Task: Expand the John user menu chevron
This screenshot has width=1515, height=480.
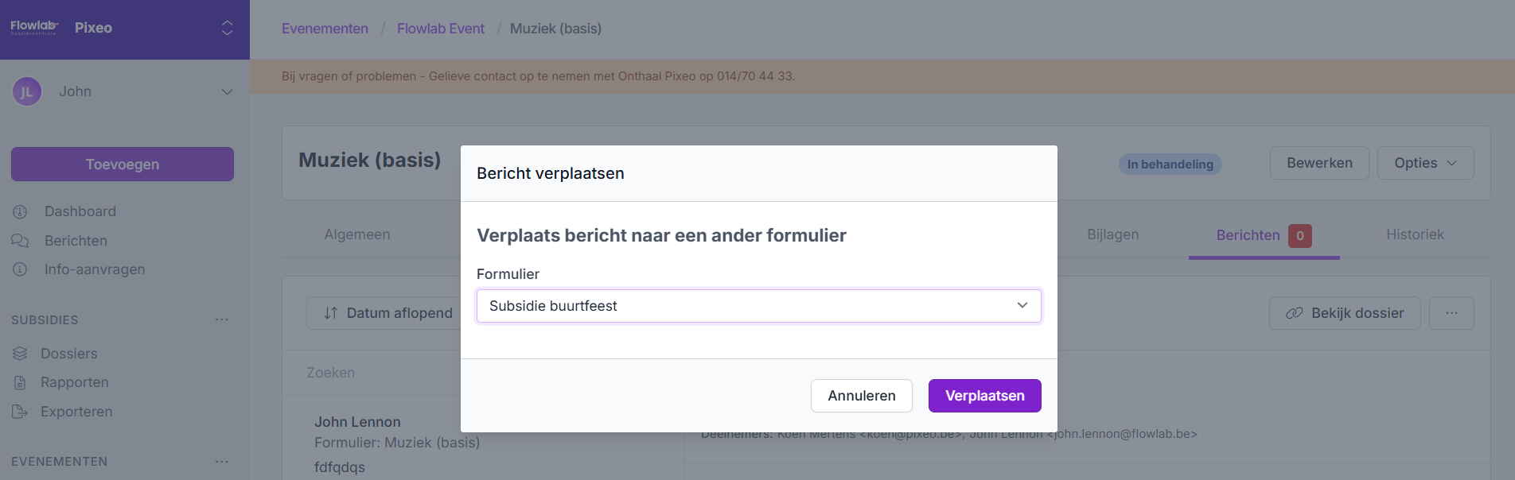Action: 227,92
